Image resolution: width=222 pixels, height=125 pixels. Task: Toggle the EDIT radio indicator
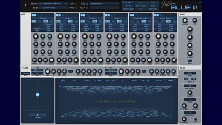[x=76, y=4]
